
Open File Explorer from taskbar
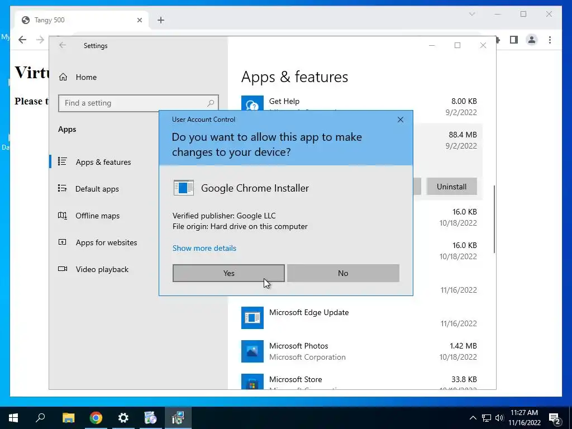click(68, 418)
